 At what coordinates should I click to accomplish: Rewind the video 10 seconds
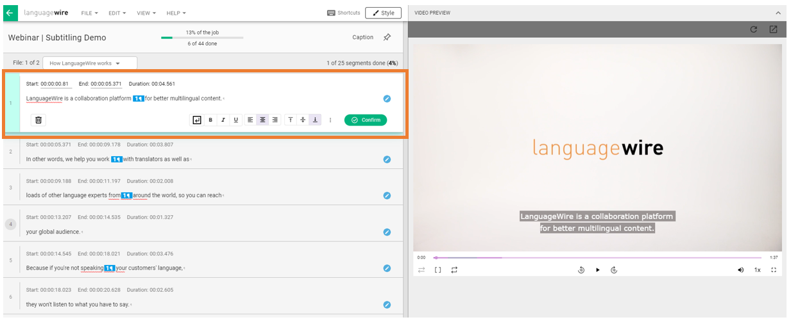click(x=581, y=270)
